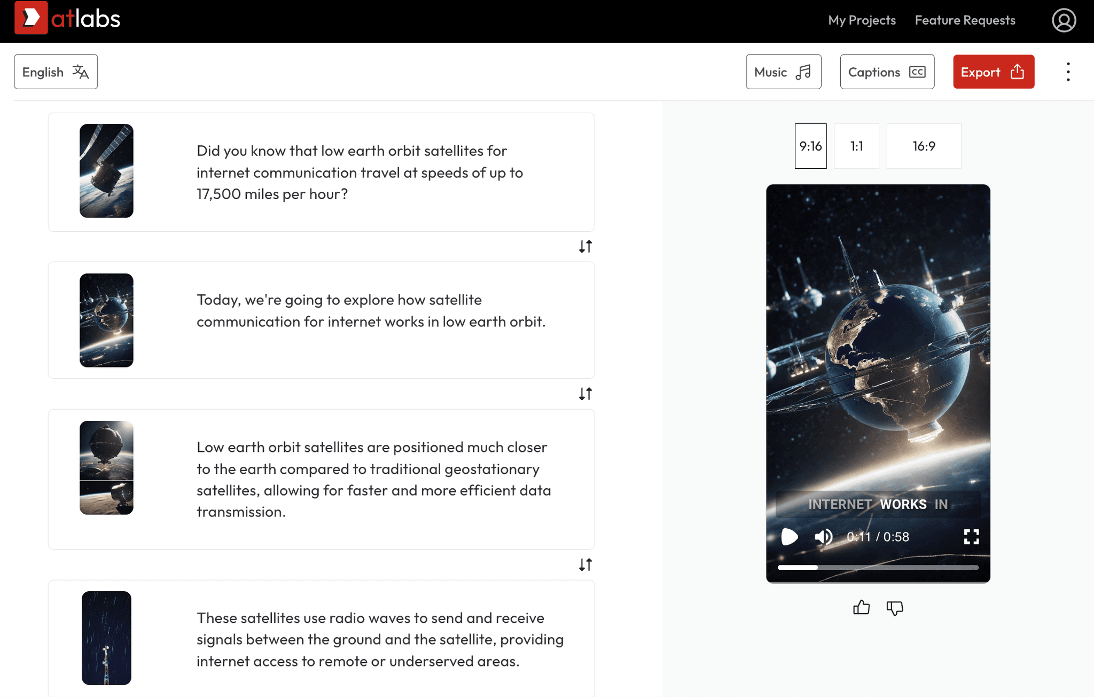Image resolution: width=1094 pixels, height=697 pixels.
Task: Click the translate icon next to English
Action: click(81, 72)
